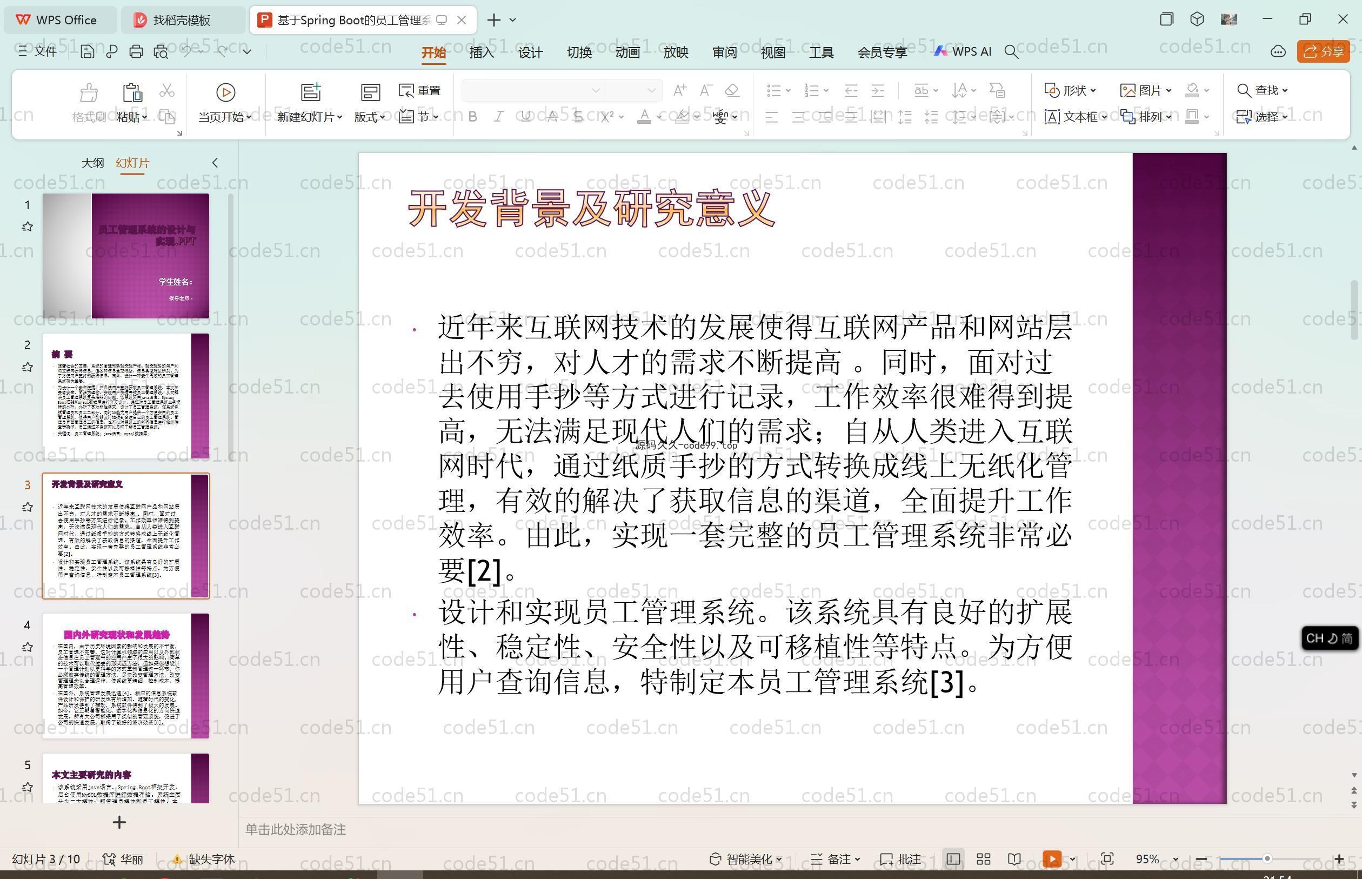Toggle Italic formatting
Screen dimensions: 1362x879
tap(499, 117)
